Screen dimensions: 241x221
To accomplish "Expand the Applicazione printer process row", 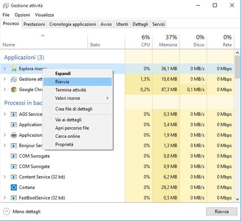I will coord(5,135).
